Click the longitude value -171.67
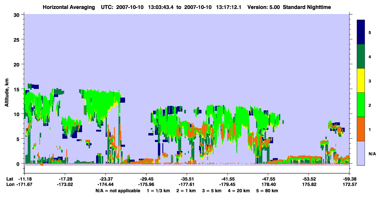Image resolution: width=388 pixels, height=199 pixels. tap(24, 184)
